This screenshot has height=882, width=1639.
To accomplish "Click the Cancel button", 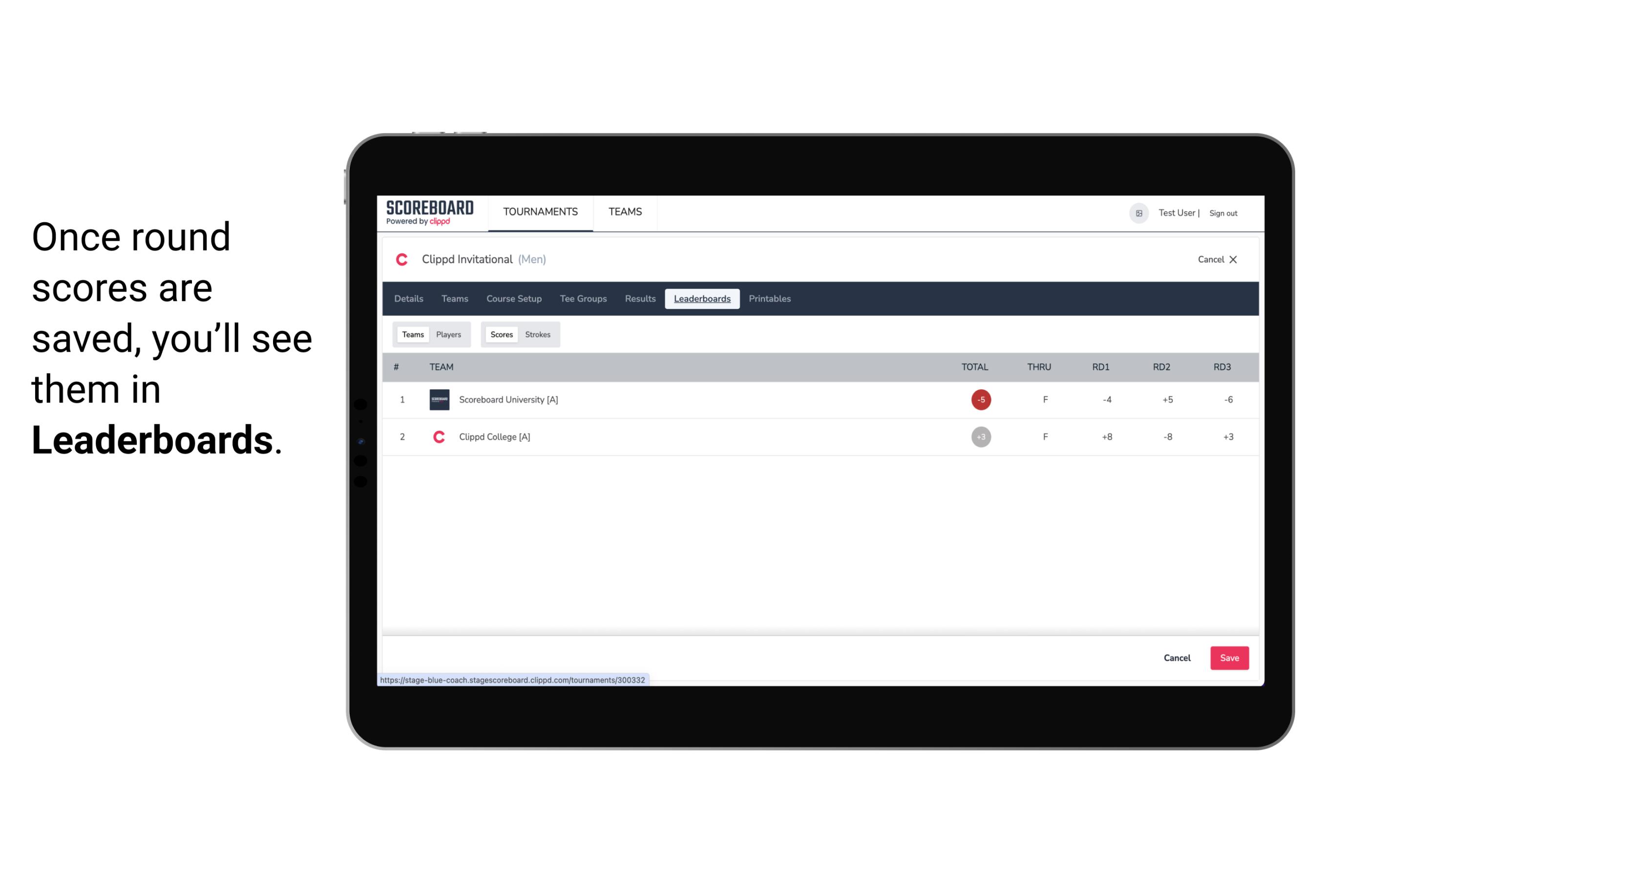I will pos(1177,657).
